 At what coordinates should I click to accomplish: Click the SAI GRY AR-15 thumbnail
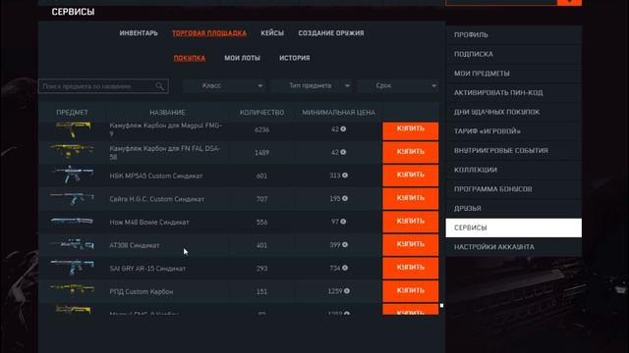coord(72,267)
